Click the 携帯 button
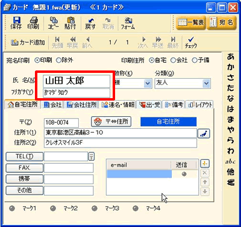This screenshot has width=241, height=227. coord(25,179)
